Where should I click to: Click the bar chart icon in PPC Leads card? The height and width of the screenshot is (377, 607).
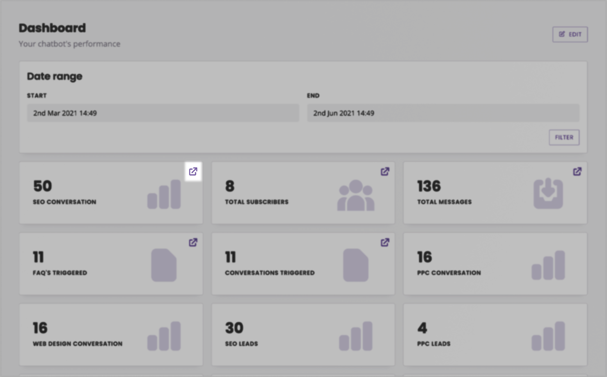(x=548, y=336)
